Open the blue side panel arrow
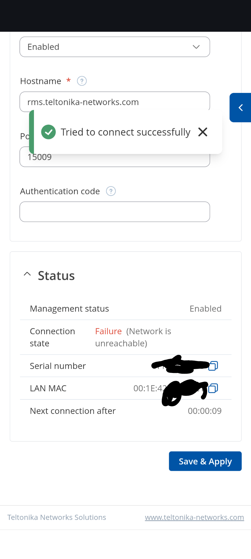The height and width of the screenshot is (559, 251). point(240,107)
